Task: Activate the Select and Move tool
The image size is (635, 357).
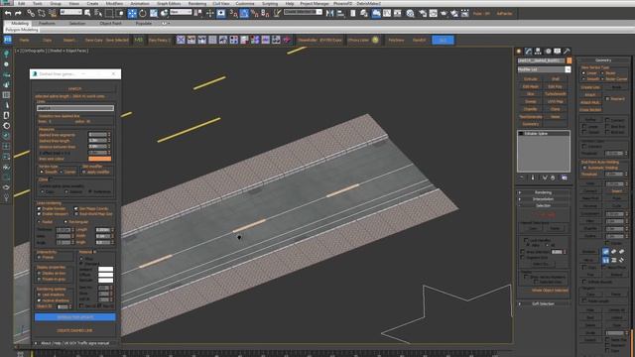Action: 132,13
